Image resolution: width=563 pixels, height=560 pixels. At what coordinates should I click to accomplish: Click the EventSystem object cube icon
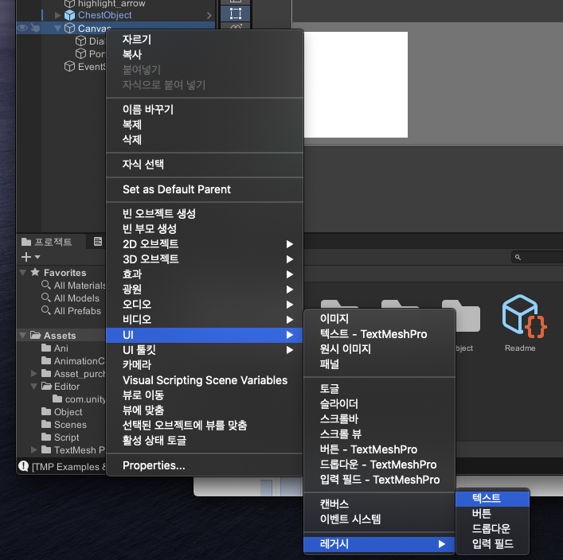69,66
